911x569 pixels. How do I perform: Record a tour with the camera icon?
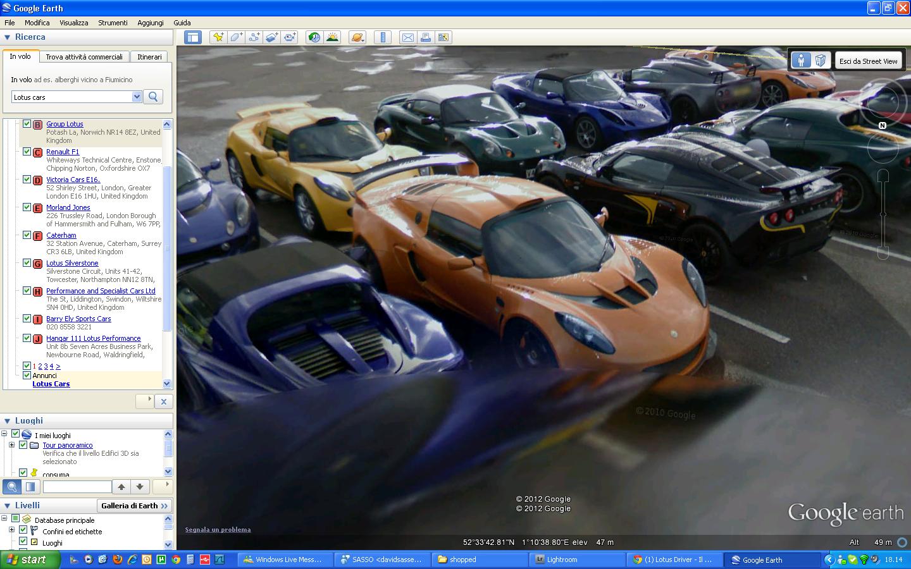coord(289,37)
